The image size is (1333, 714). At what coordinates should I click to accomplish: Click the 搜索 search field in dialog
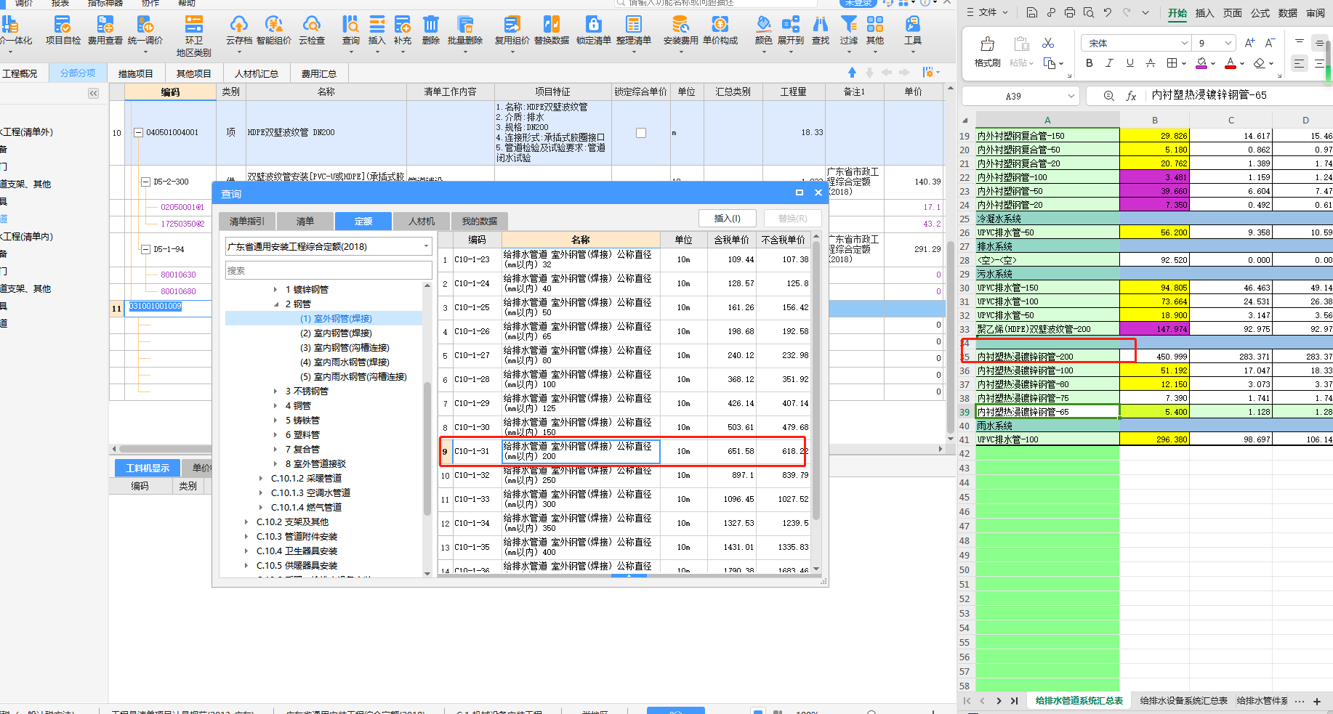(x=329, y=270)
